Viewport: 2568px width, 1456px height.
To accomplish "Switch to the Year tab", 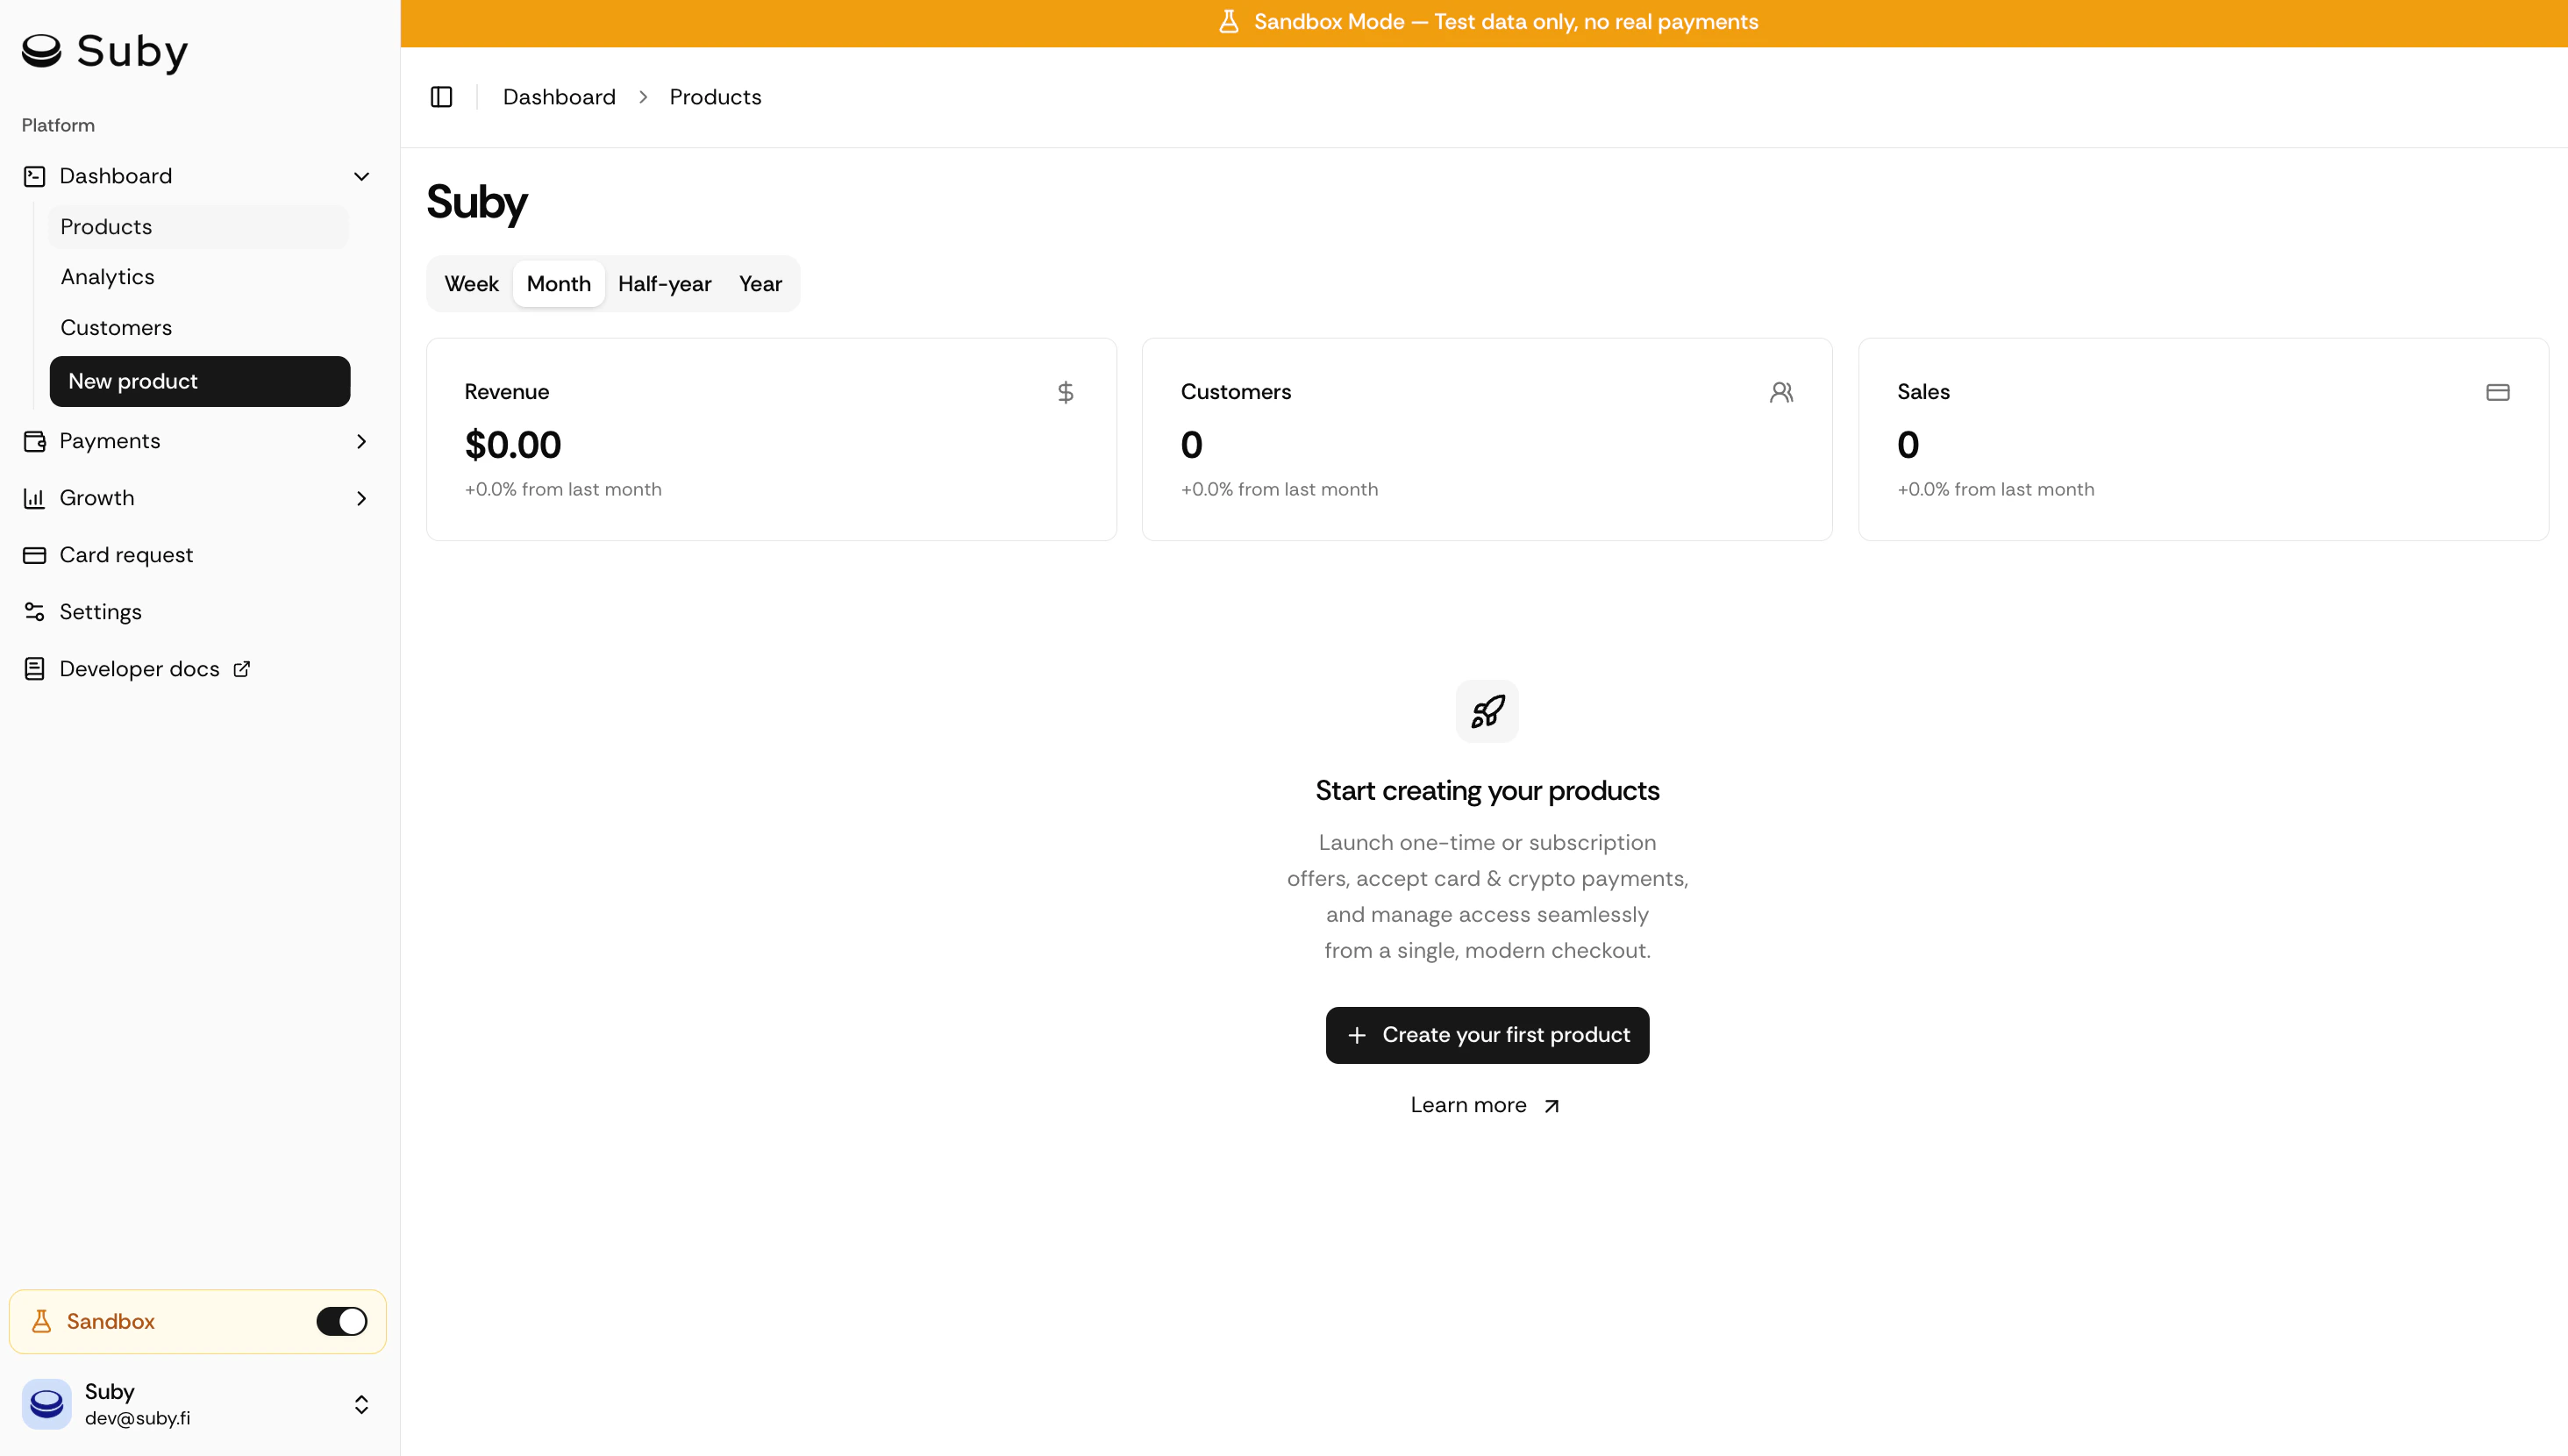I will point(760,283).
